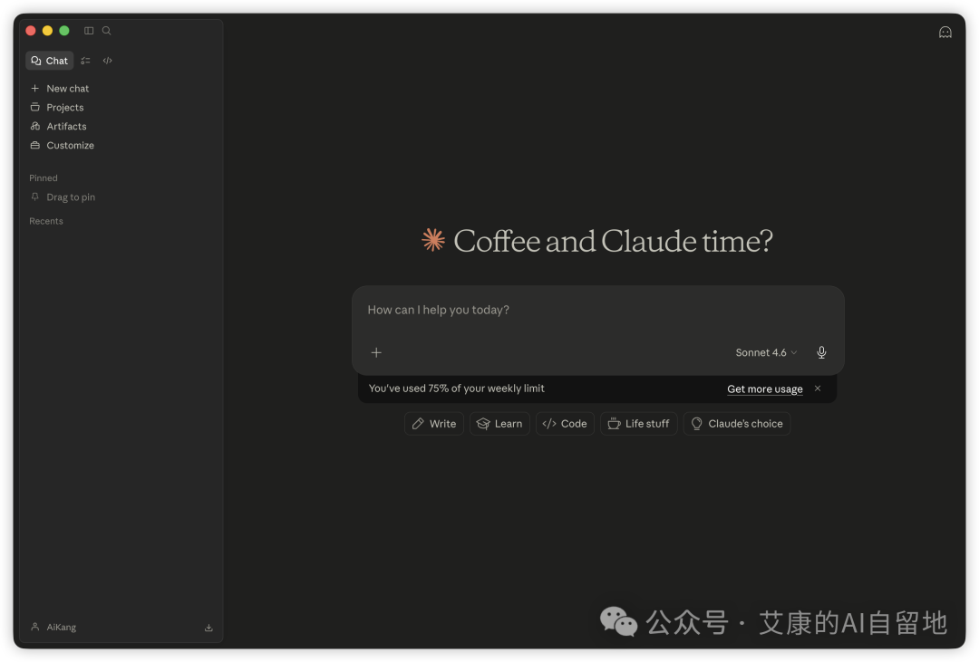Image resolution: width=979 pixels, height=662 pixels.
Task: Click the ghost incognito chat icon
Action: click(x=945, y=32)
